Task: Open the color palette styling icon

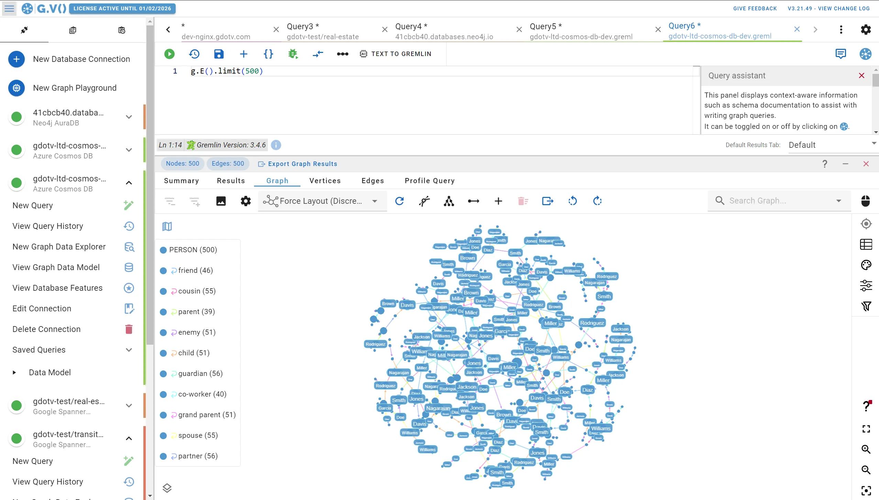Action: (866, 265)
